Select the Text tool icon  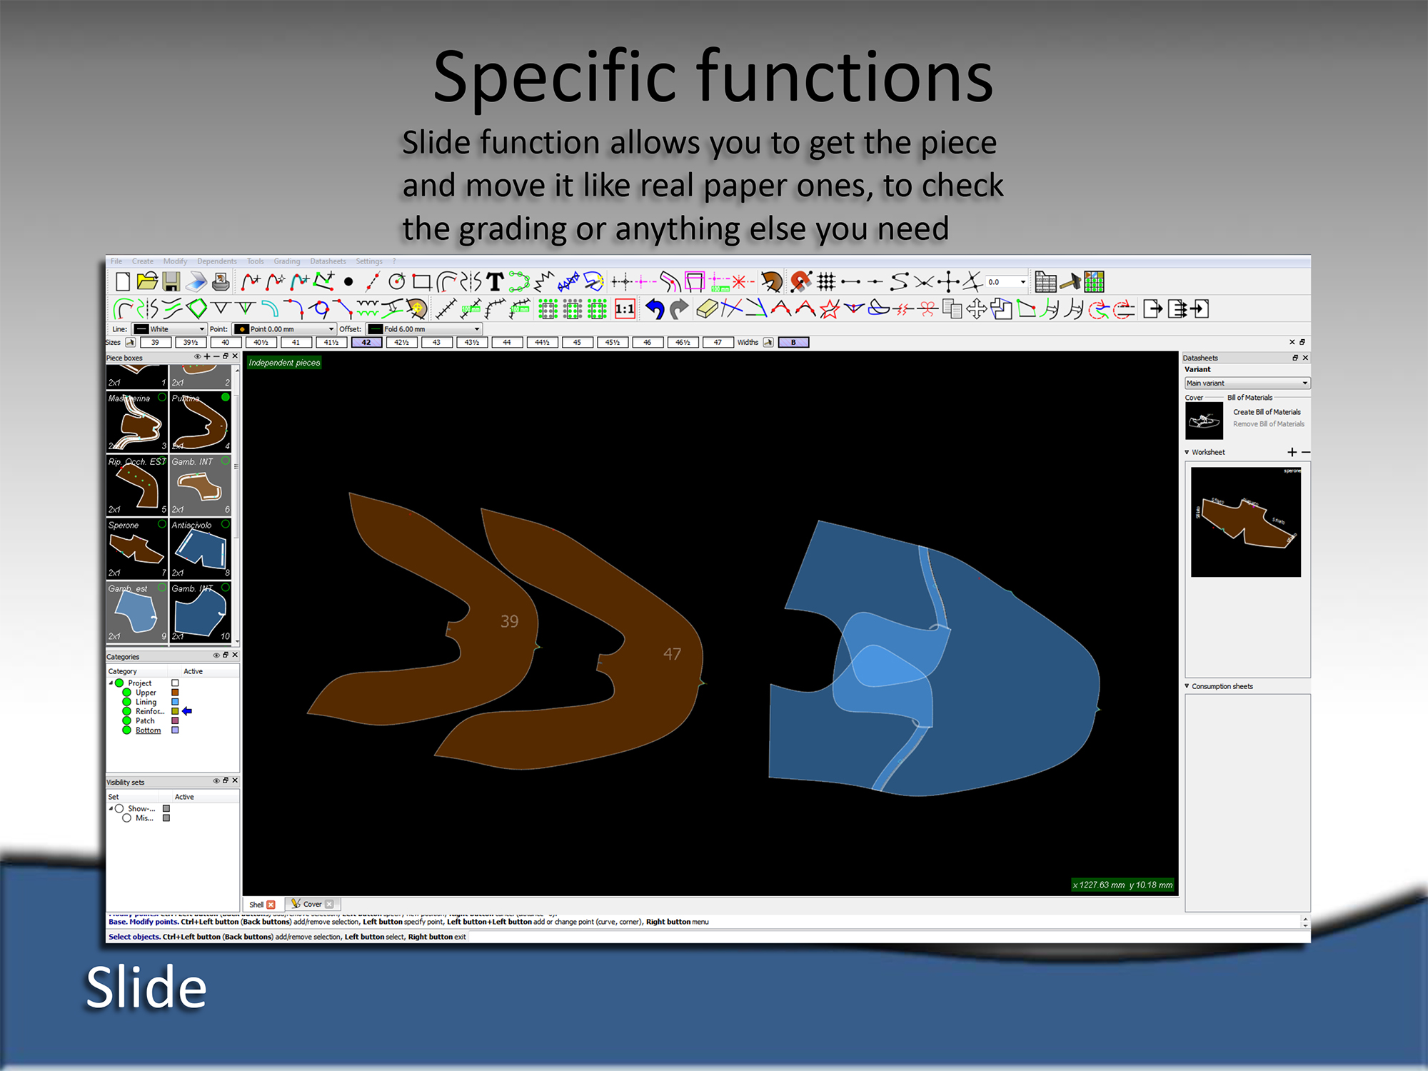click(x=495, y=281)
